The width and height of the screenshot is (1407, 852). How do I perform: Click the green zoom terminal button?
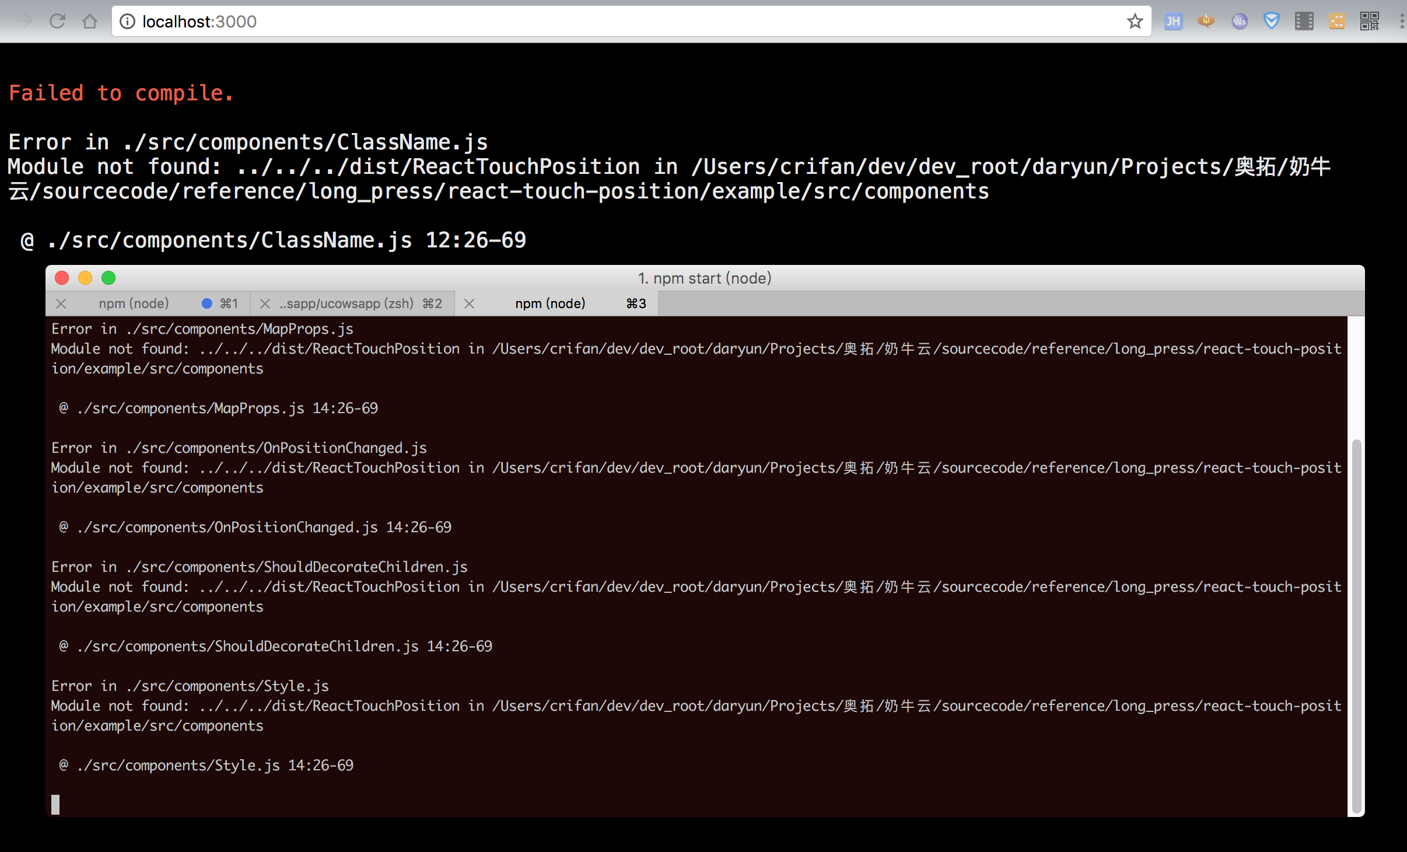click(108, 278)
